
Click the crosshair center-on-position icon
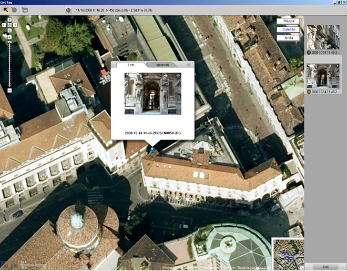click(x=68, y=10)
